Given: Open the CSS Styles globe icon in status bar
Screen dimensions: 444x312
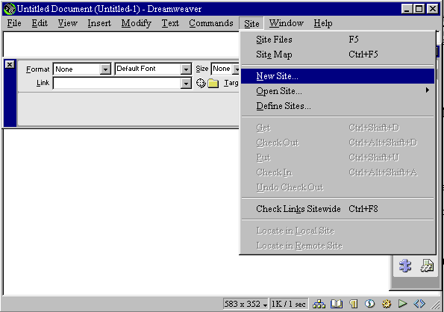Looking at the screenshot, I should pos(369,304).
